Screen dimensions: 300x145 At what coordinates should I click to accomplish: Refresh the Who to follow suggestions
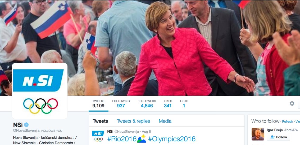pyautogui.click(x=287, y=122)
